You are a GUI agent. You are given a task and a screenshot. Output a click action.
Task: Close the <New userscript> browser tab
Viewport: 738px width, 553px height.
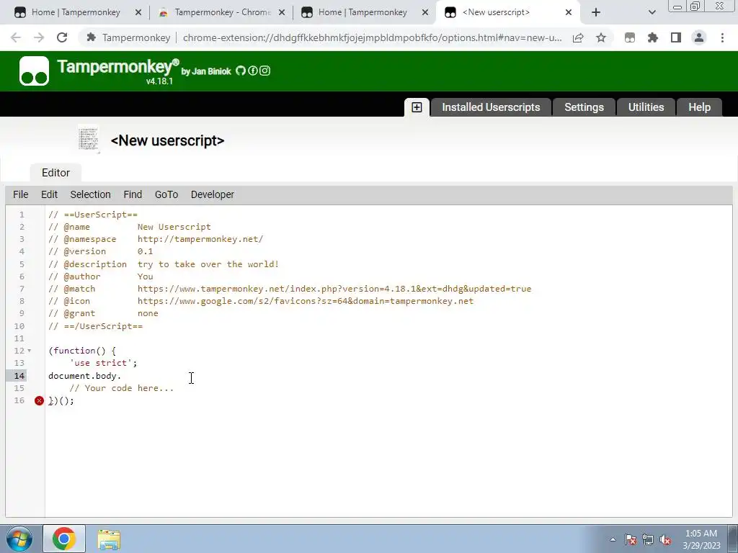tap(569, 13)
